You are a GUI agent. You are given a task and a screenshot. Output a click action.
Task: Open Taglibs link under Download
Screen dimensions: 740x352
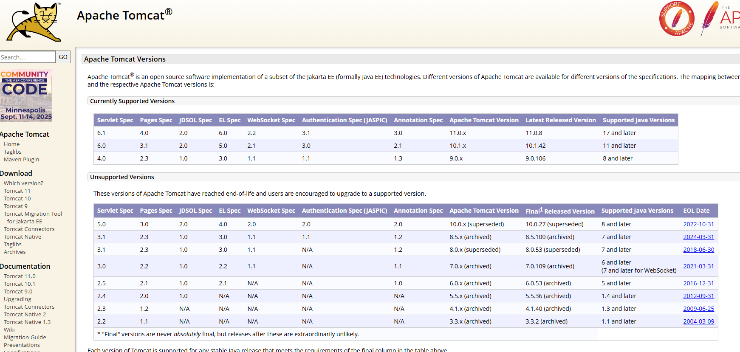point(12,245)
